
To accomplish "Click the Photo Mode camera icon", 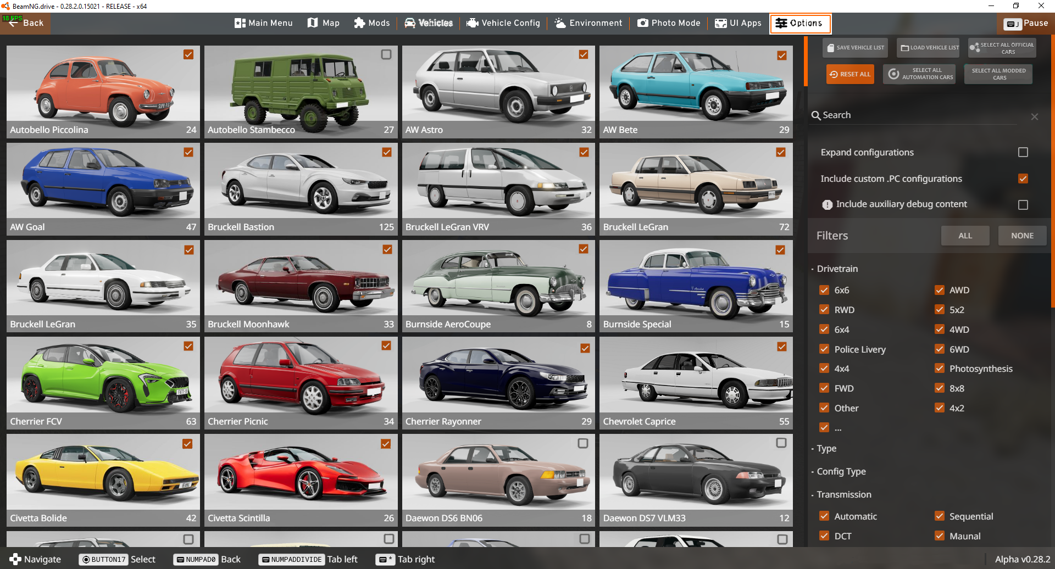I will click(x=643, y=23).
